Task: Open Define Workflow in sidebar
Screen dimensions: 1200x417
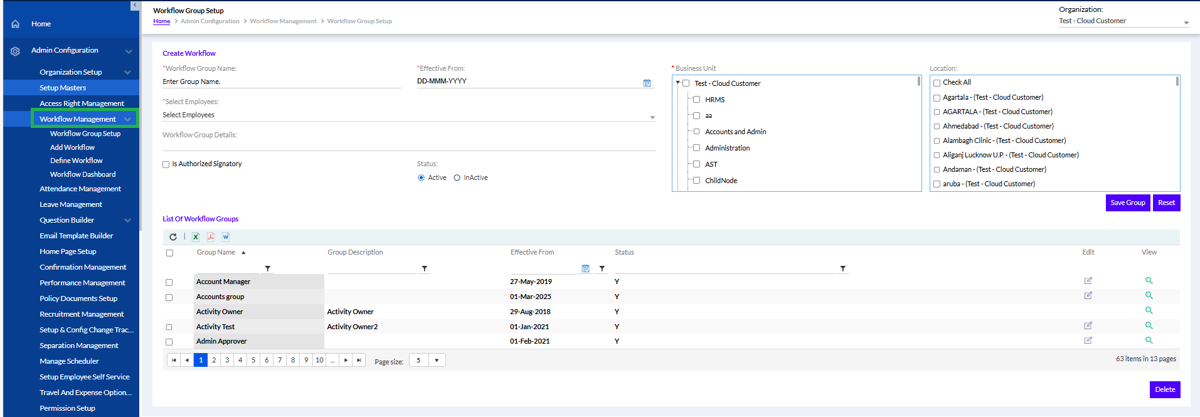Action: click(76, 161)
